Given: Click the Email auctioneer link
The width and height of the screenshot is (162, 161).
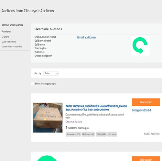Looking at the screenshot, I should [87, 38].
